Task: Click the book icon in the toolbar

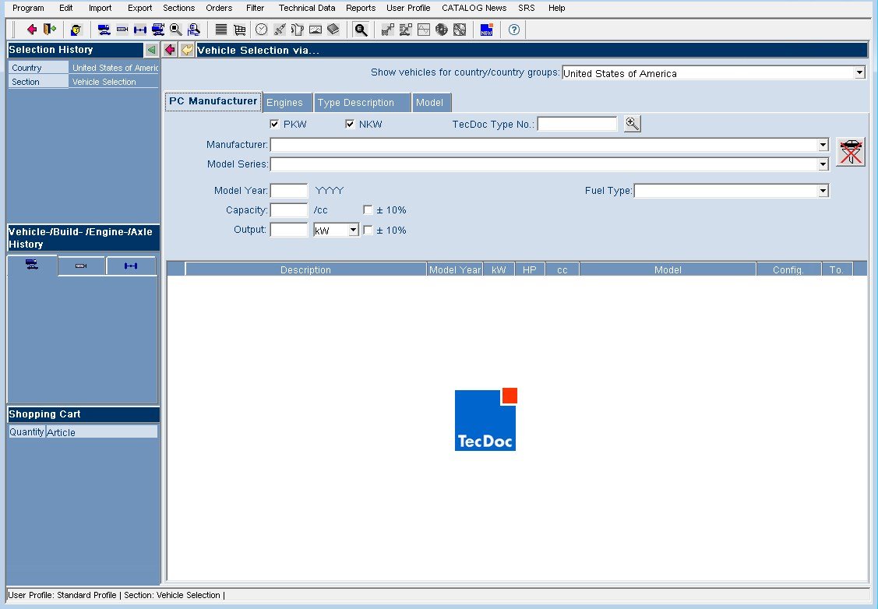Action: pyautogui.click(x=333, y=30)
